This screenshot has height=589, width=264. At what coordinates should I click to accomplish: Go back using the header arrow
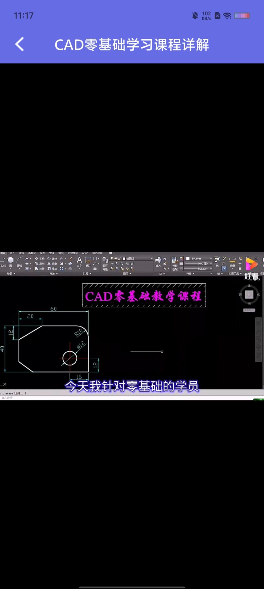[x=19, y=44]
